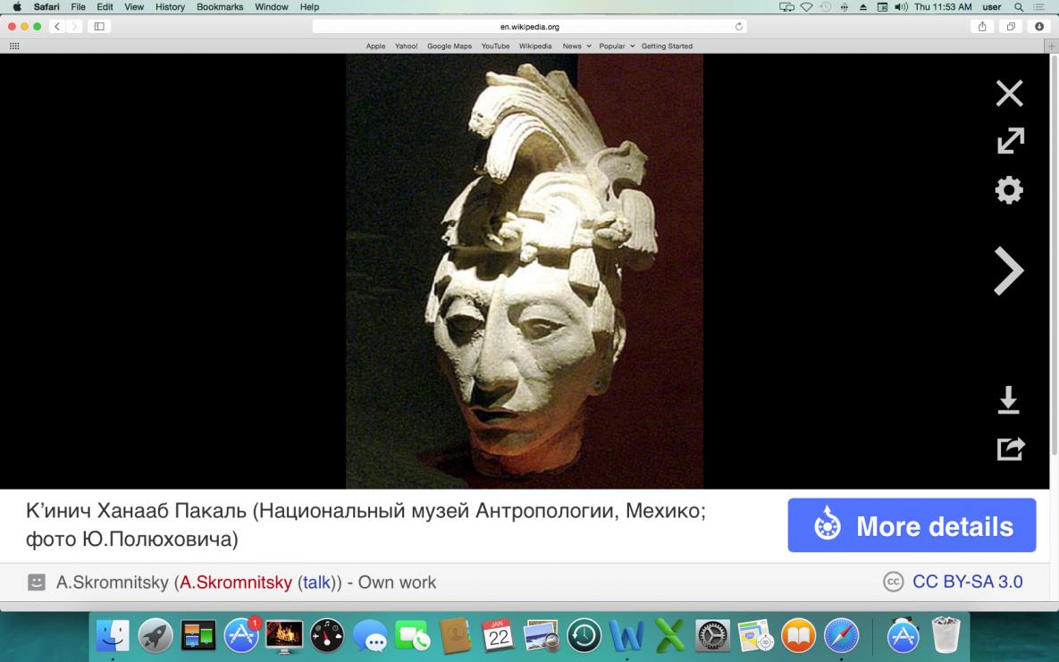Open the Apple bookmark
1059x662 pixels.
[x=375, y=46]
